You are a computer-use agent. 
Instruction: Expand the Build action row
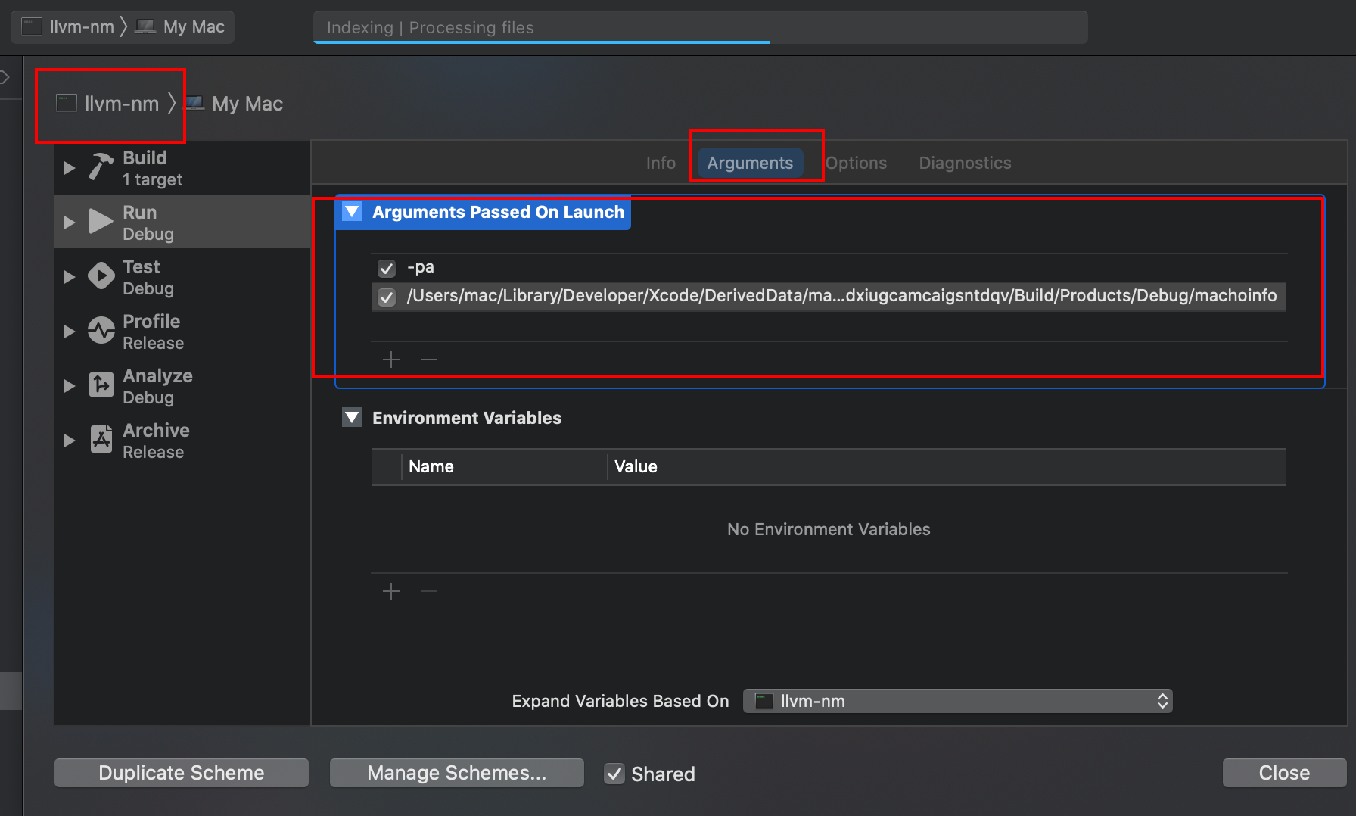coord(70,168)
